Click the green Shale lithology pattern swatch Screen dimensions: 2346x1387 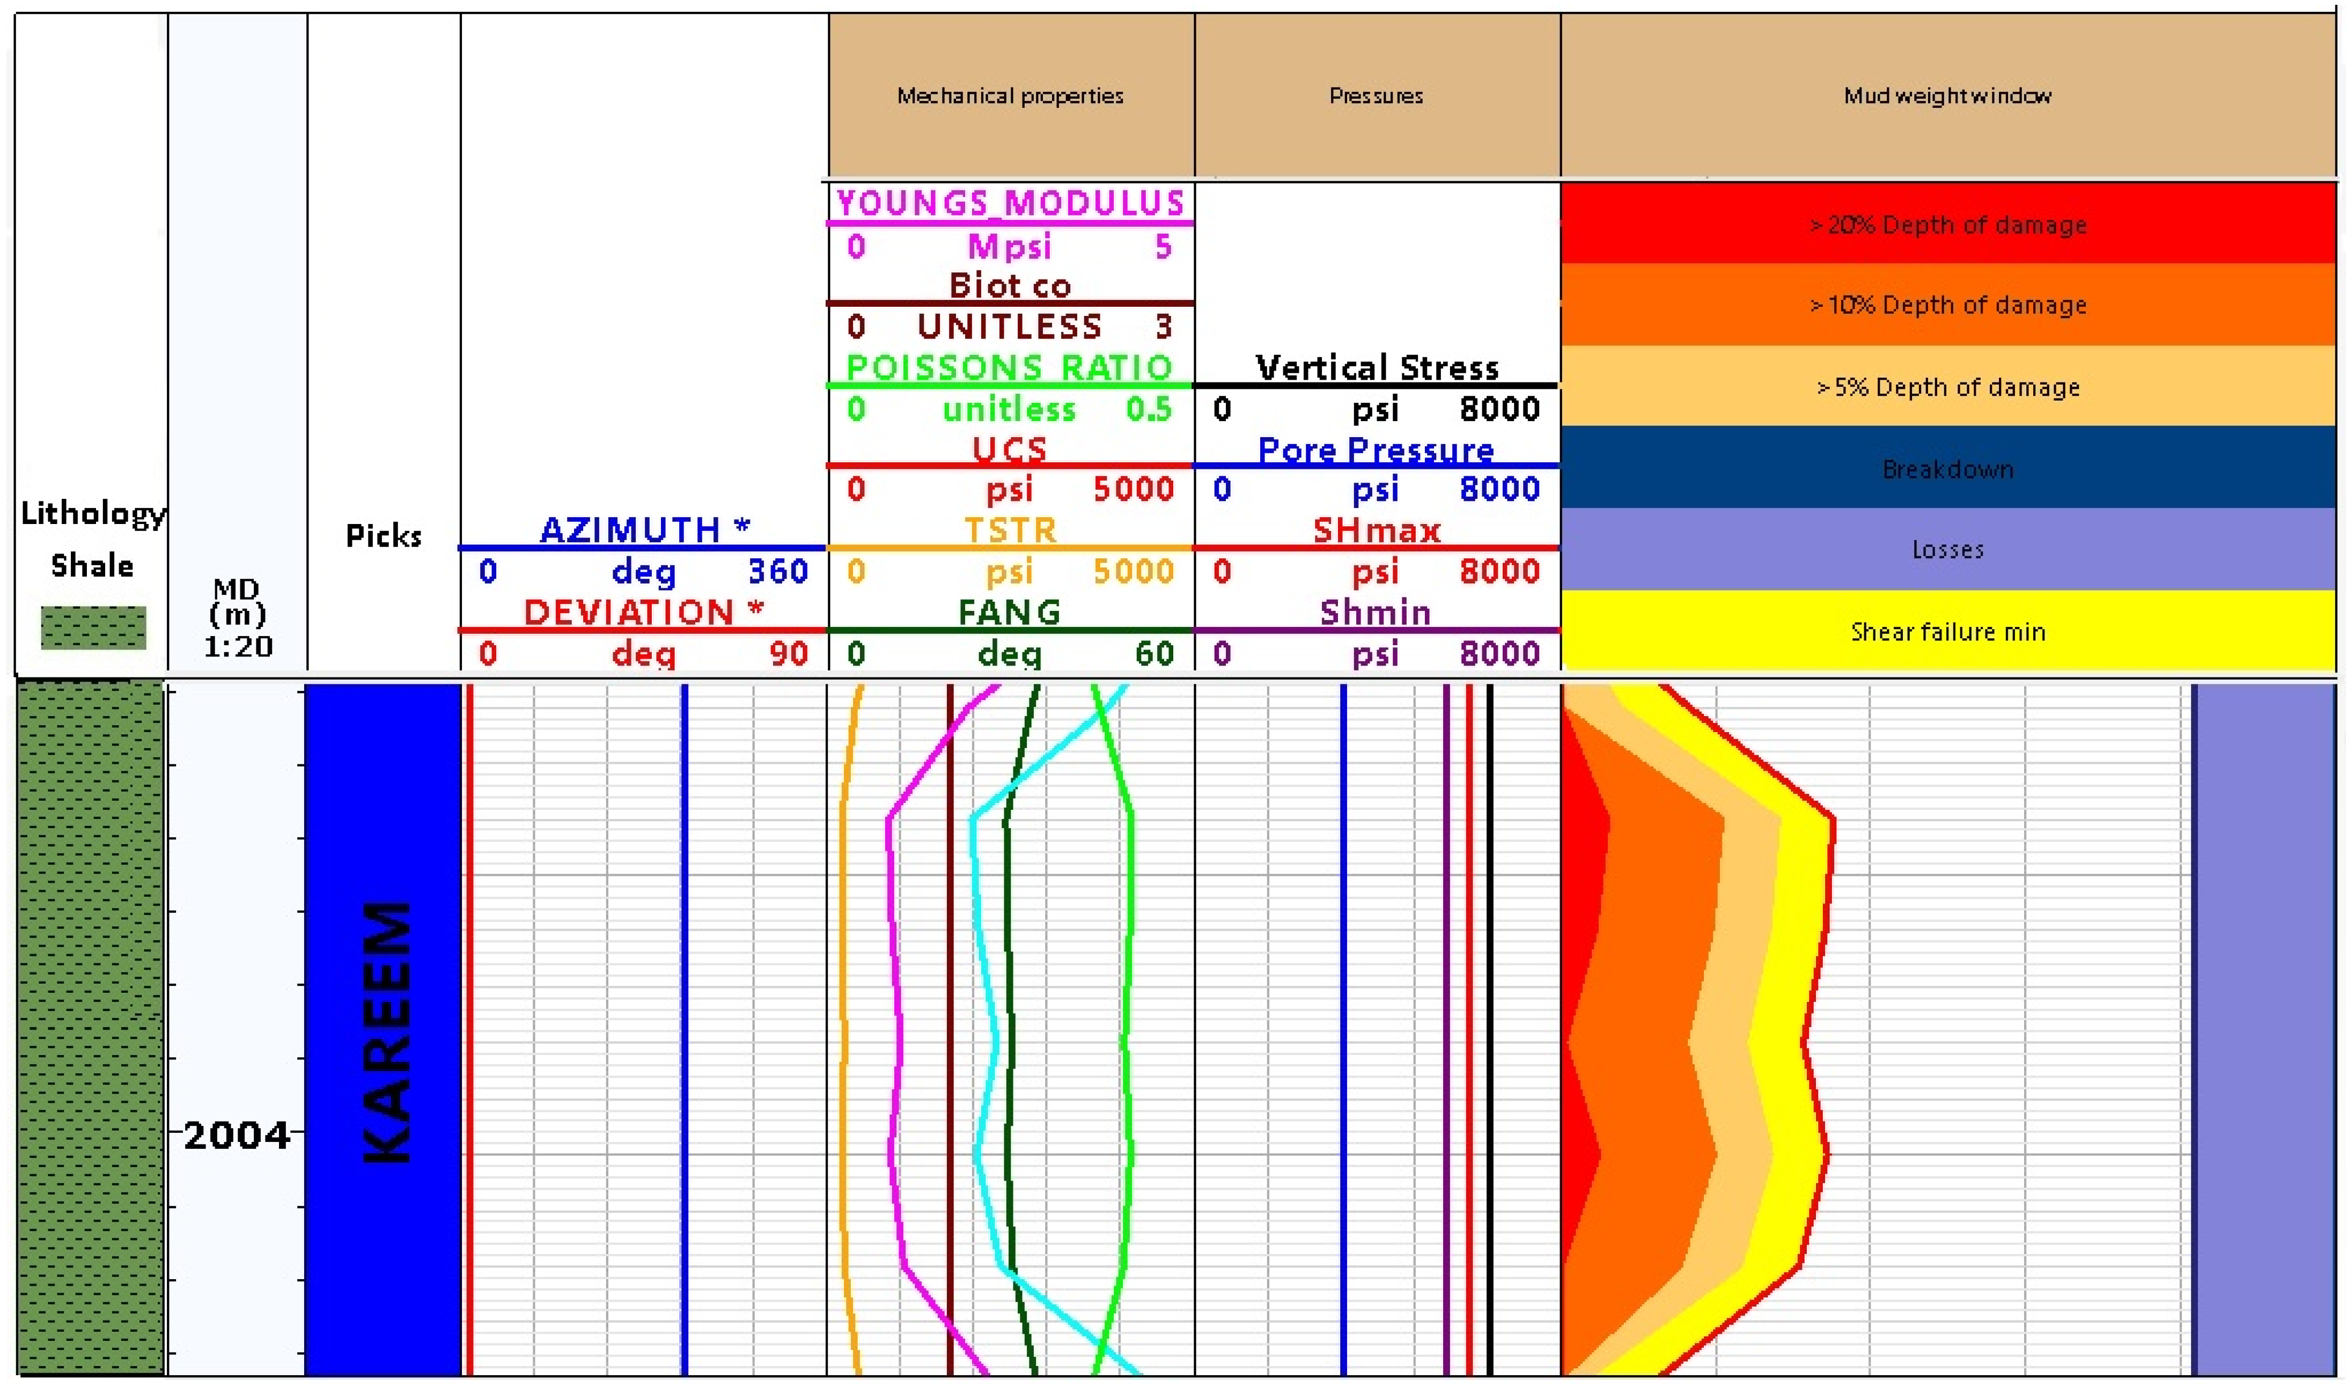coord(92,627)
